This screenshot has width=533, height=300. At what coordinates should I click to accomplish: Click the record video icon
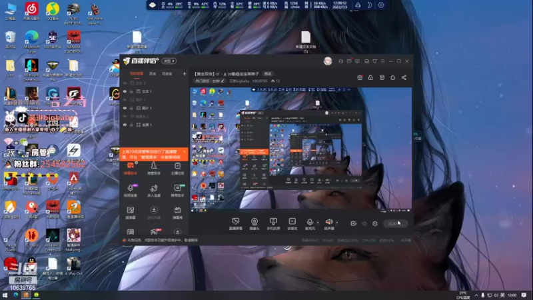click(354, 223)
